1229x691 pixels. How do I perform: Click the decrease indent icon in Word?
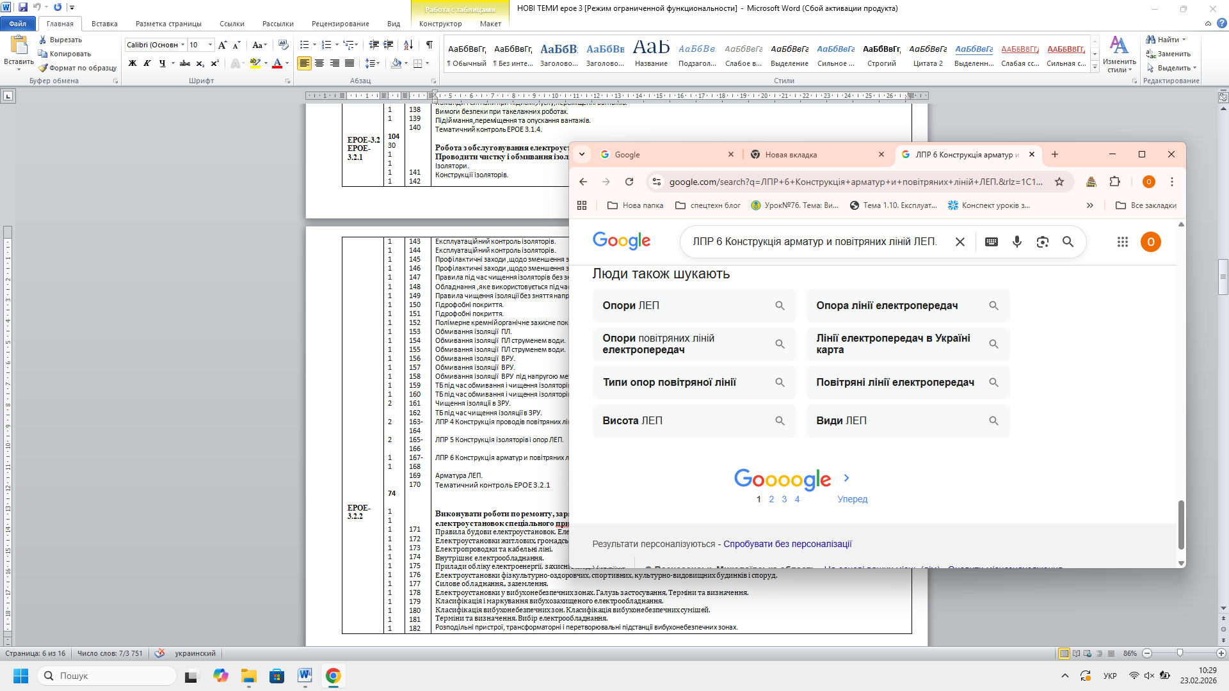click(374, 45)
